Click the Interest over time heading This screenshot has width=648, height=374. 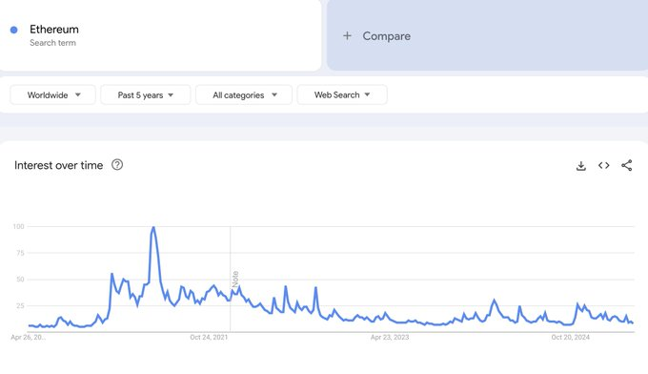click(x=59, y=165)
